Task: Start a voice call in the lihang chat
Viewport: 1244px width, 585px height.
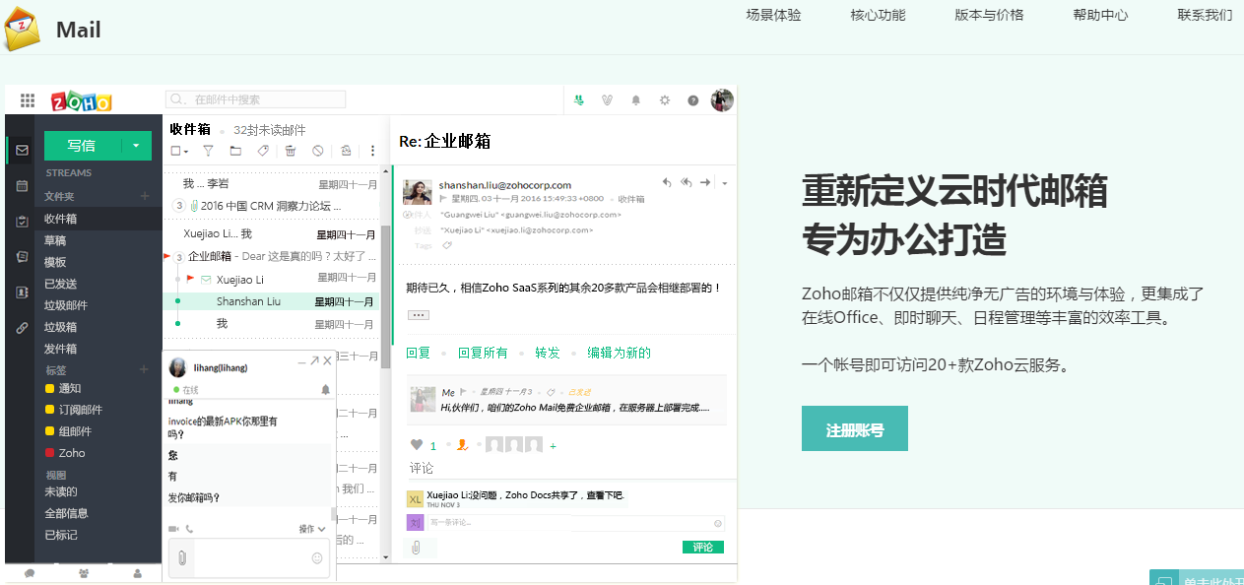Action: tap(189, 529)
